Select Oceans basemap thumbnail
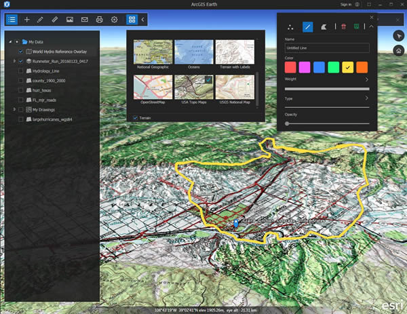Screen dimensions: 407x314 tap(194, 52)
